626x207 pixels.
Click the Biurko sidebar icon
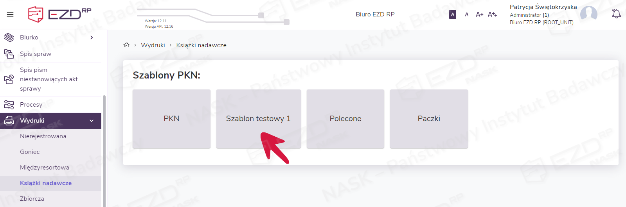click(9, 37)
